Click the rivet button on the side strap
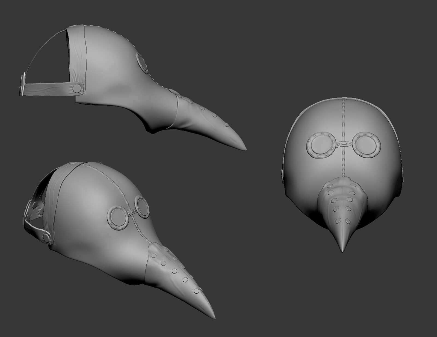The image size is (437, 337). 76,88
